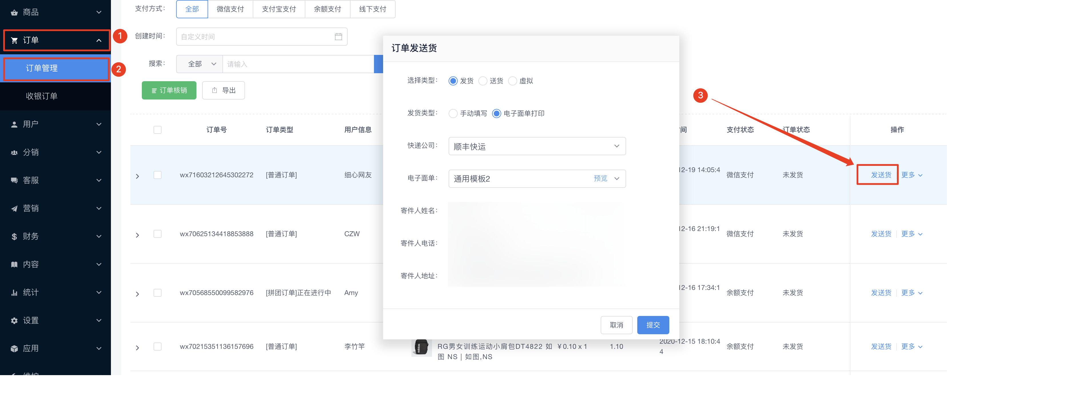Image resolution: width=1083 pixels, height=400 pixels.
Task: Open 收银订单 in the sidebar submenu
Action: click(42, 96)
